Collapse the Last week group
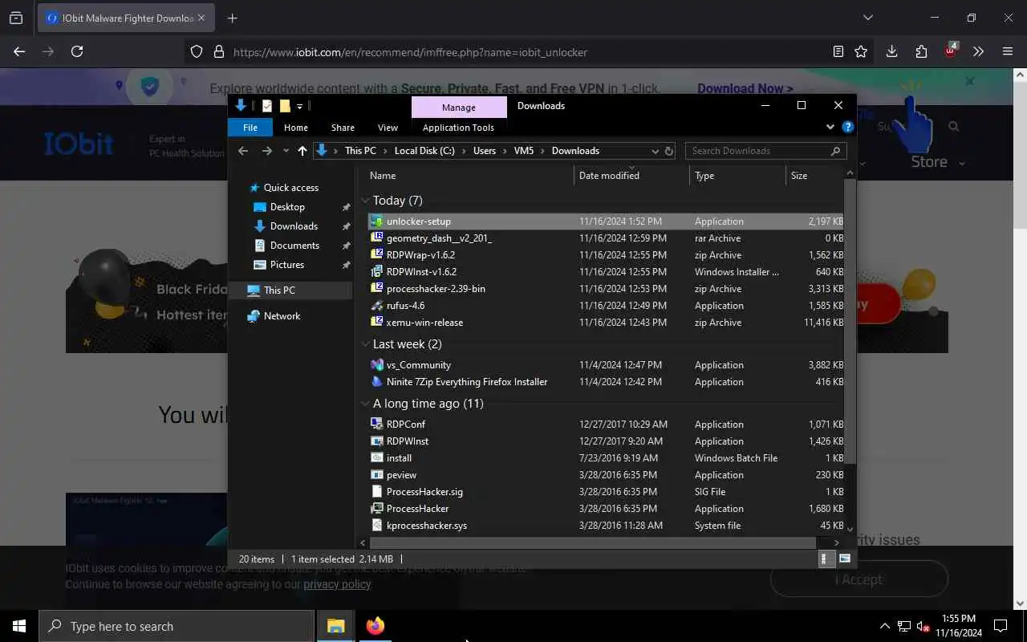Screen dimensions: 1027x642 click(366, 344)
